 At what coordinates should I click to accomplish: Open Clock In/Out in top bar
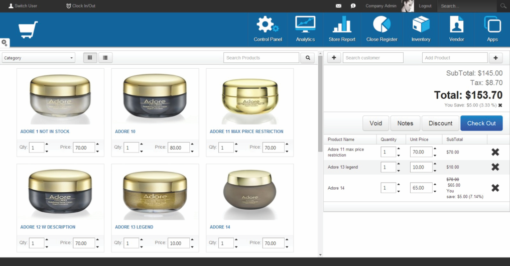[x=80, y=6]
